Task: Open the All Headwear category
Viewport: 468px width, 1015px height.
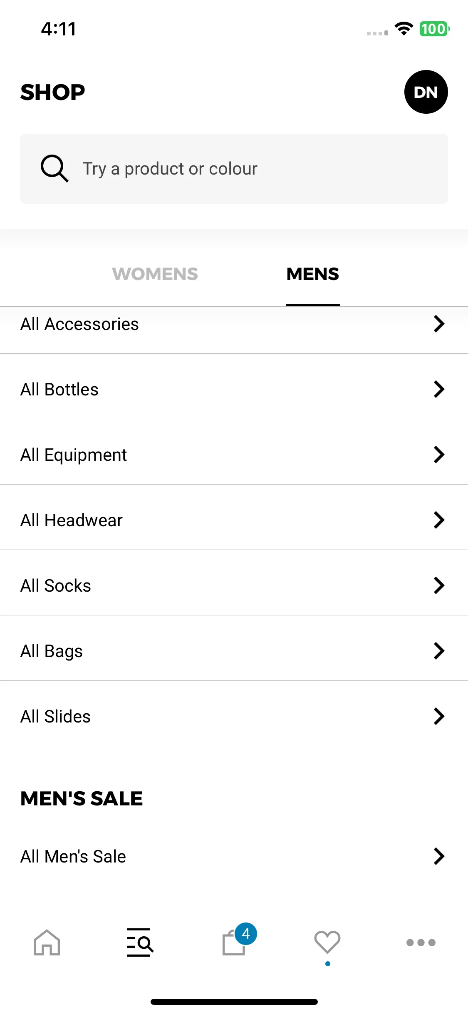Action: (234, 520)
